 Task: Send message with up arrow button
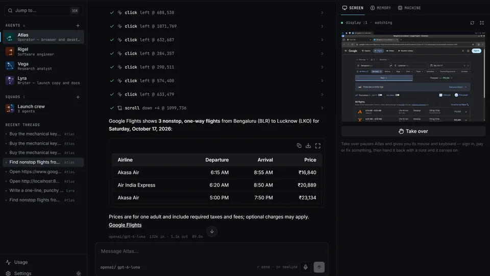click(319, 267)
